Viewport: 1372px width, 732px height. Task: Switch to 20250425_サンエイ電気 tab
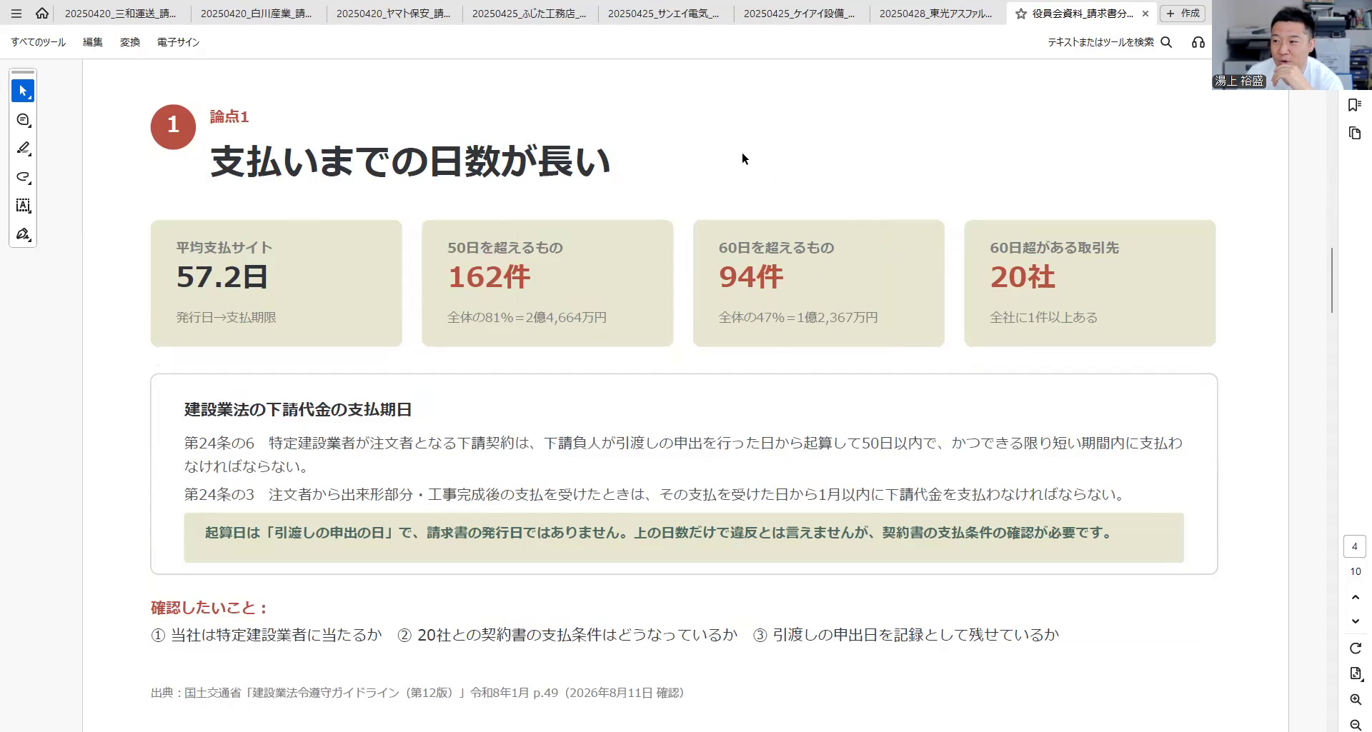[x=666, y=14]
